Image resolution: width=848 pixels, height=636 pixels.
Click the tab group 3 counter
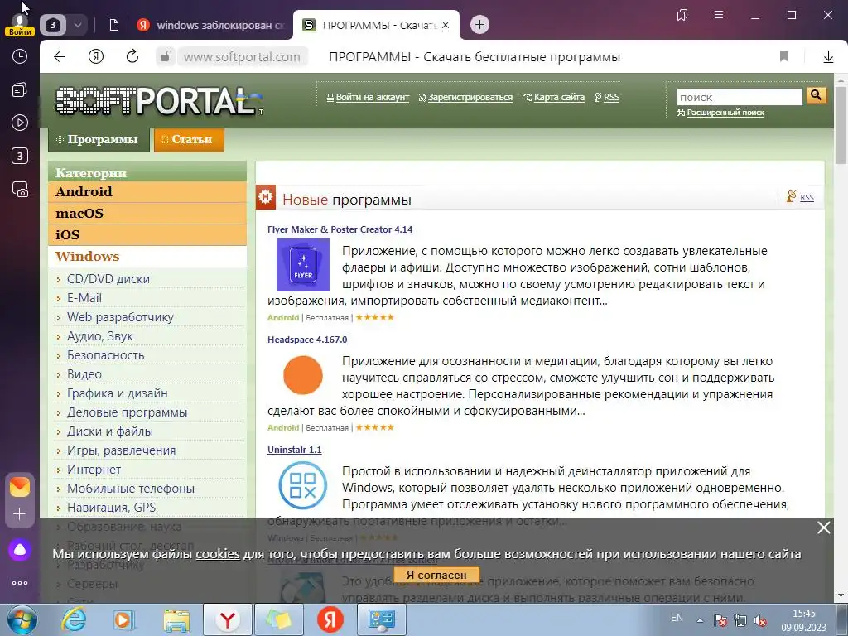[53, 25]
